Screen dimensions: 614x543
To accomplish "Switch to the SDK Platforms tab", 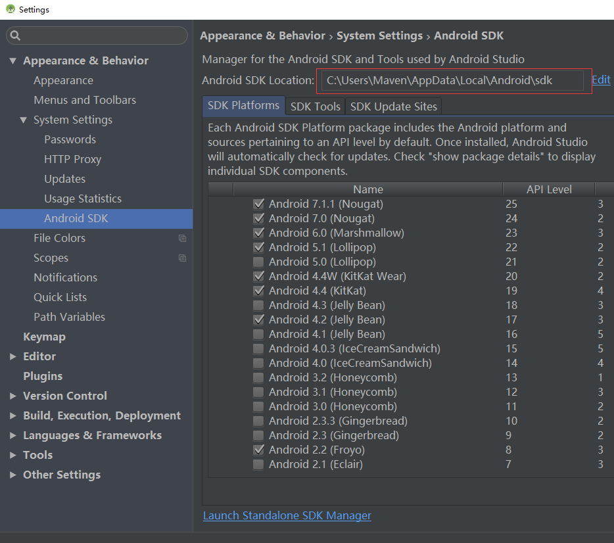I will click(x=244, y=106).
